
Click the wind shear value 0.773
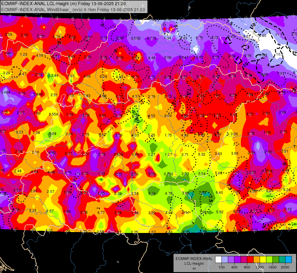[x=151, y=39]
